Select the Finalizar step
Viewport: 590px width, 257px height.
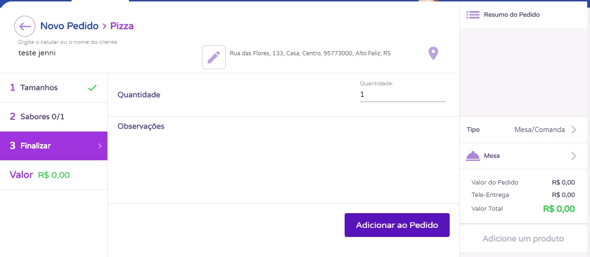click(36, 146)
